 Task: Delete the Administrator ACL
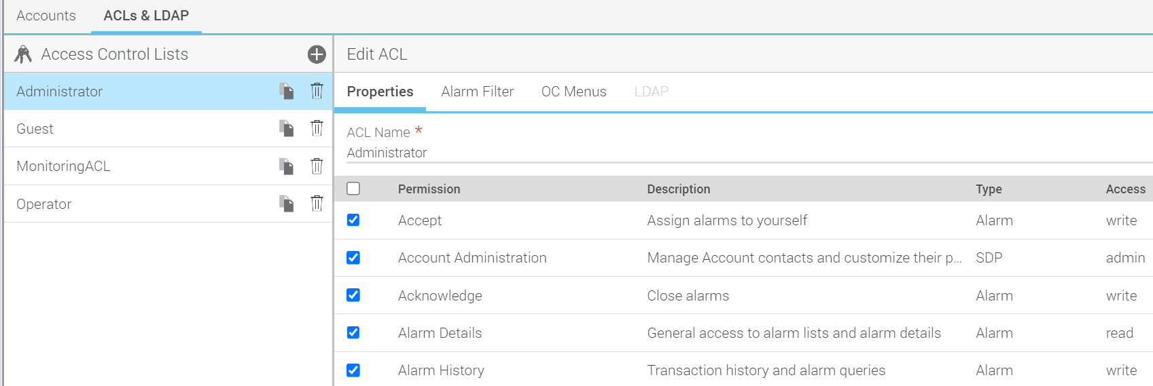[x=317, y=91]
